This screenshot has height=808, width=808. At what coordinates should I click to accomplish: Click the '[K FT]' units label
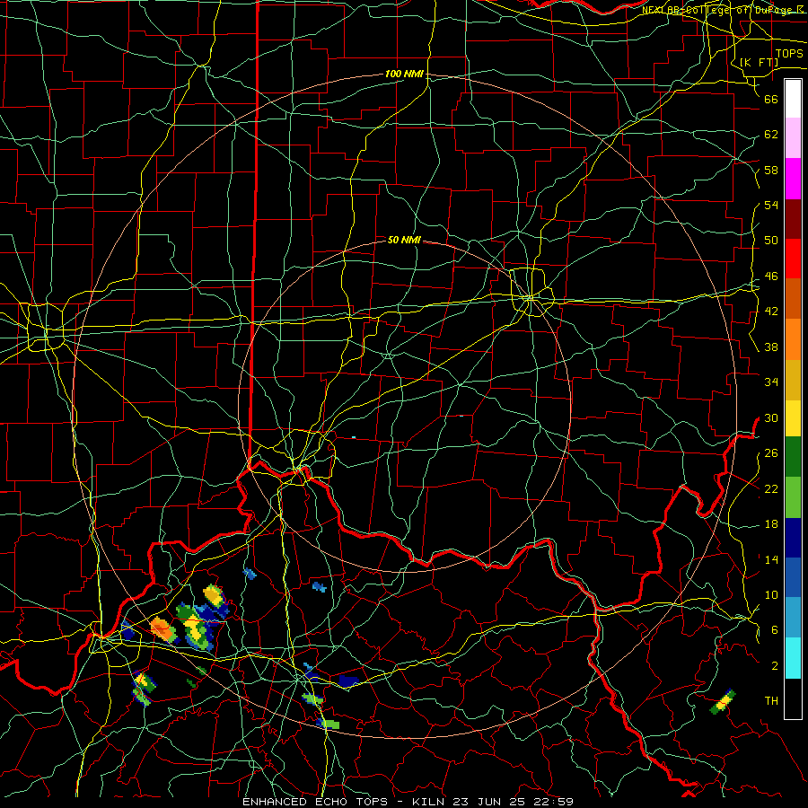point(759,62)
